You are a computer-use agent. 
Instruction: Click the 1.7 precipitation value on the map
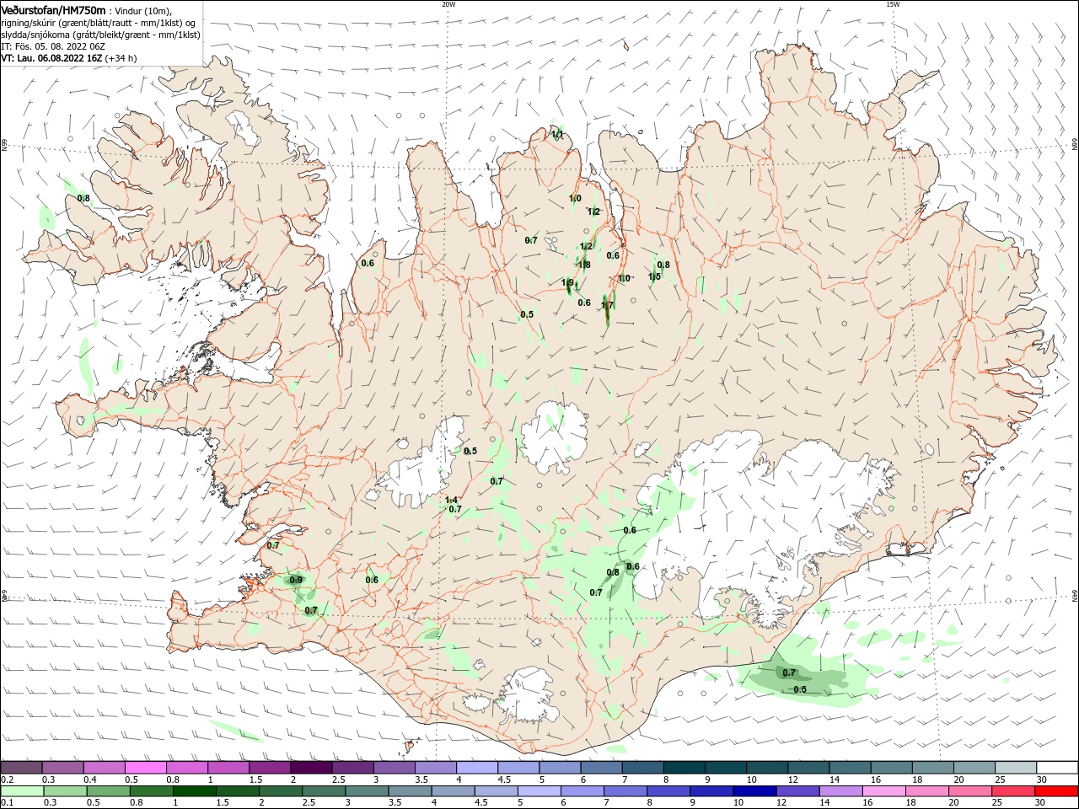[x=608, y=305]
